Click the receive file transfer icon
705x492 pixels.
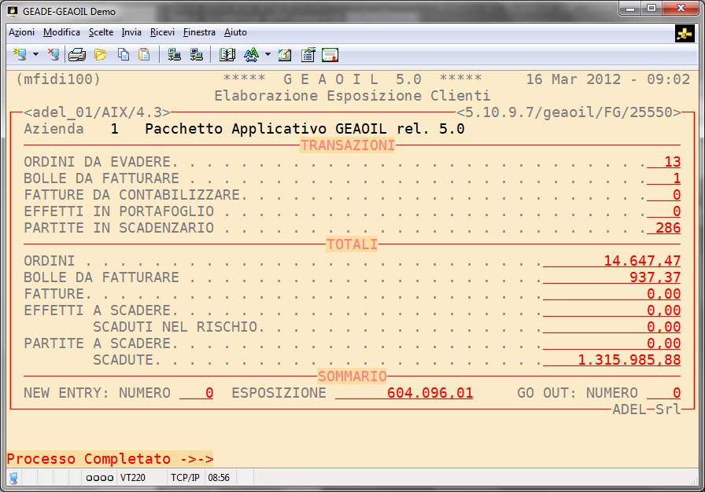tap(197, 55)
